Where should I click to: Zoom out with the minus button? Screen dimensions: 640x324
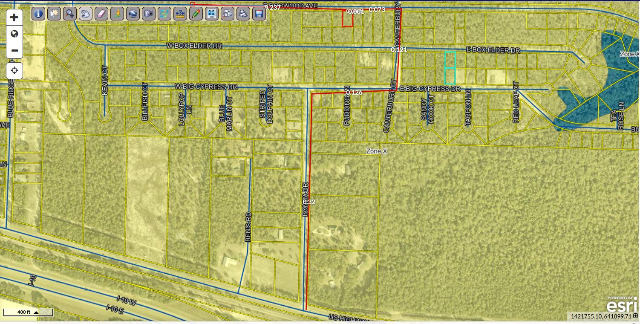(14, 50)
